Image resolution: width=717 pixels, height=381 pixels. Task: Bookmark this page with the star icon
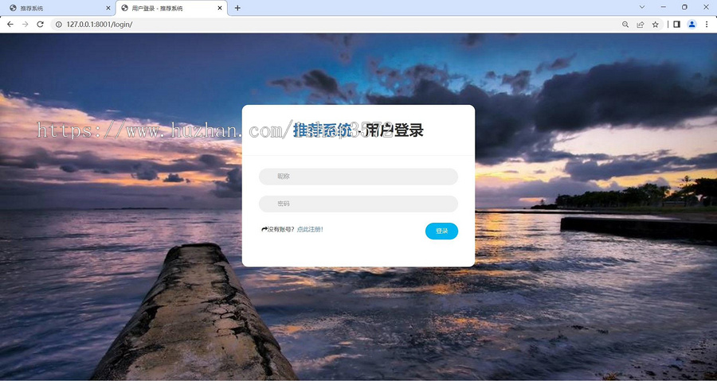click(x=656, y=24)
